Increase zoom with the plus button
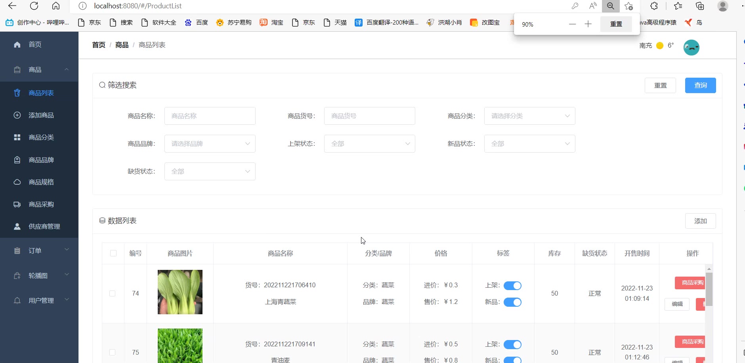Image resolution: width=745 pixels, height=363 pixels. [588, 24]
